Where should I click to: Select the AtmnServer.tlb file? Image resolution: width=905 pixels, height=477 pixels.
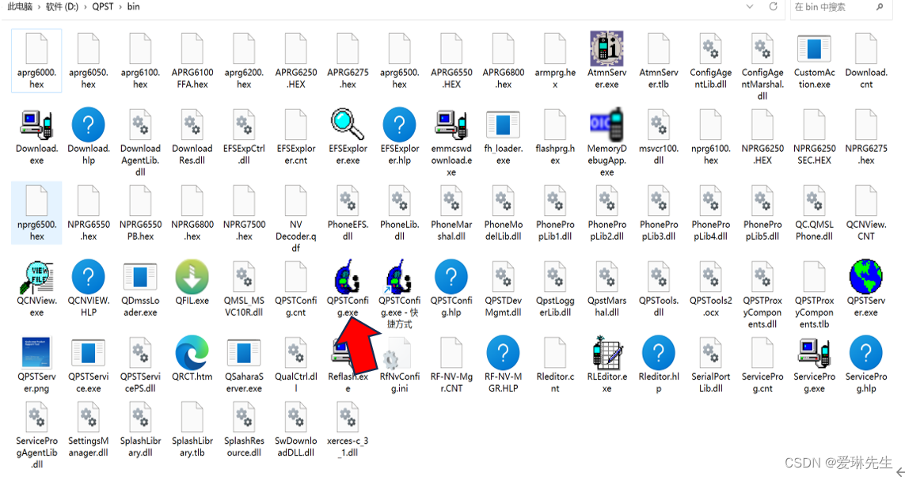[659, 48]
